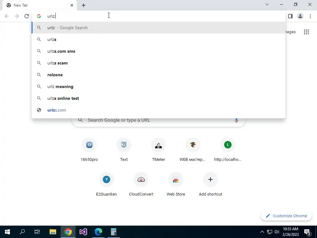Go back using the back arrow
Viewport: 317px width, 238px height.
[7, 16]
